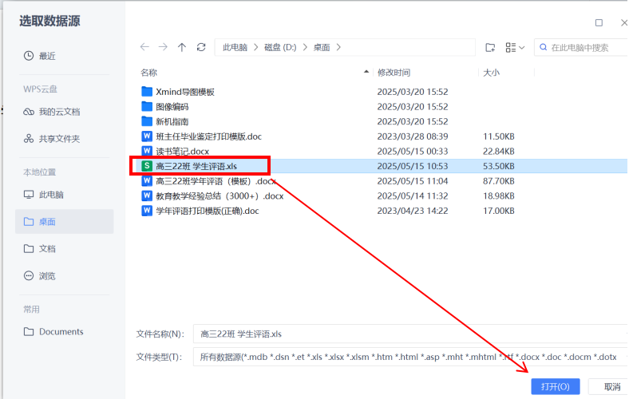The image size is (629, 399).
Task: Open 共享文件夹 in sidebar
Action: pyautogui.click(x=59, y=139)
